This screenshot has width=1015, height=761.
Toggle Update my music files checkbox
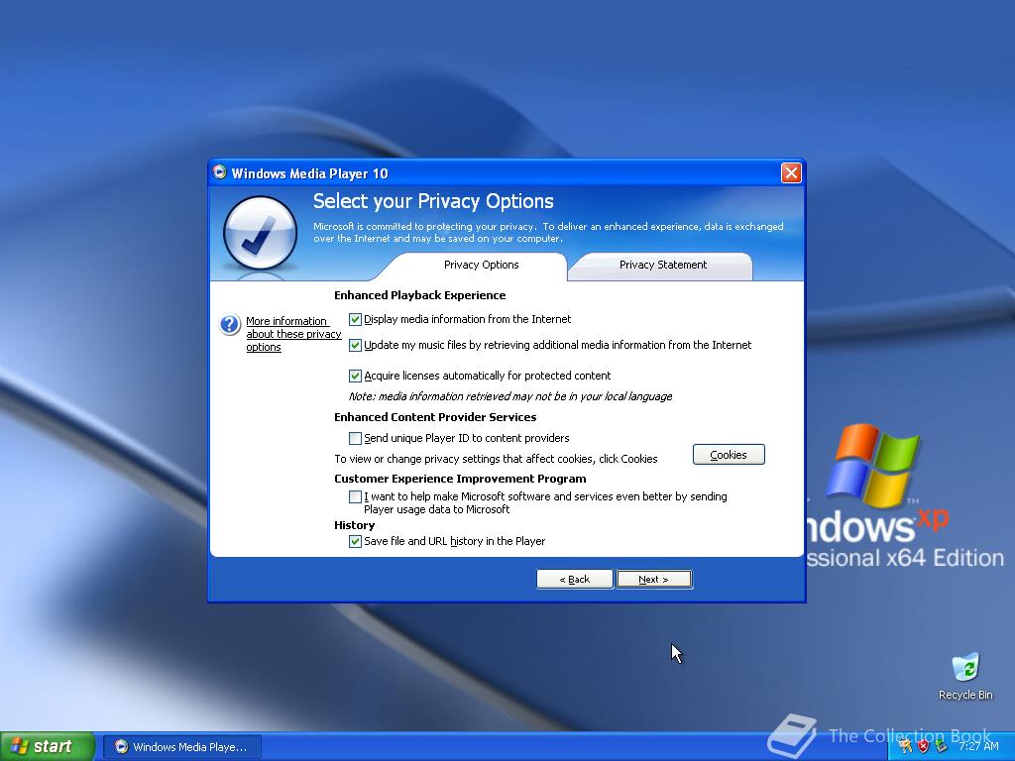pos(355,345)
